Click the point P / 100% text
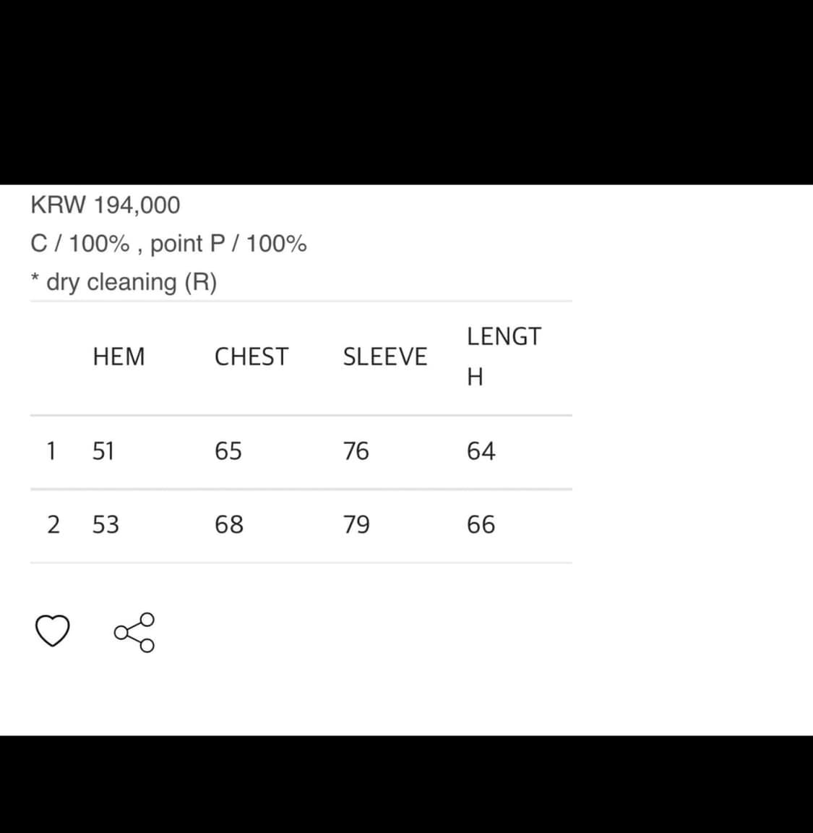 coord(228,244)
